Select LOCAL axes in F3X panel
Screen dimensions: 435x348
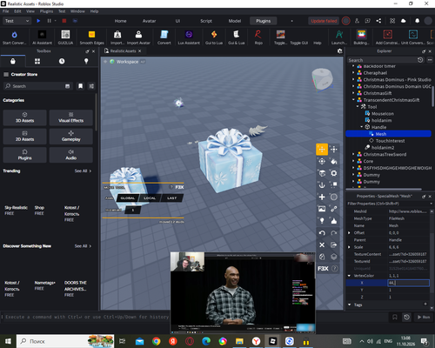pos(150,198)
